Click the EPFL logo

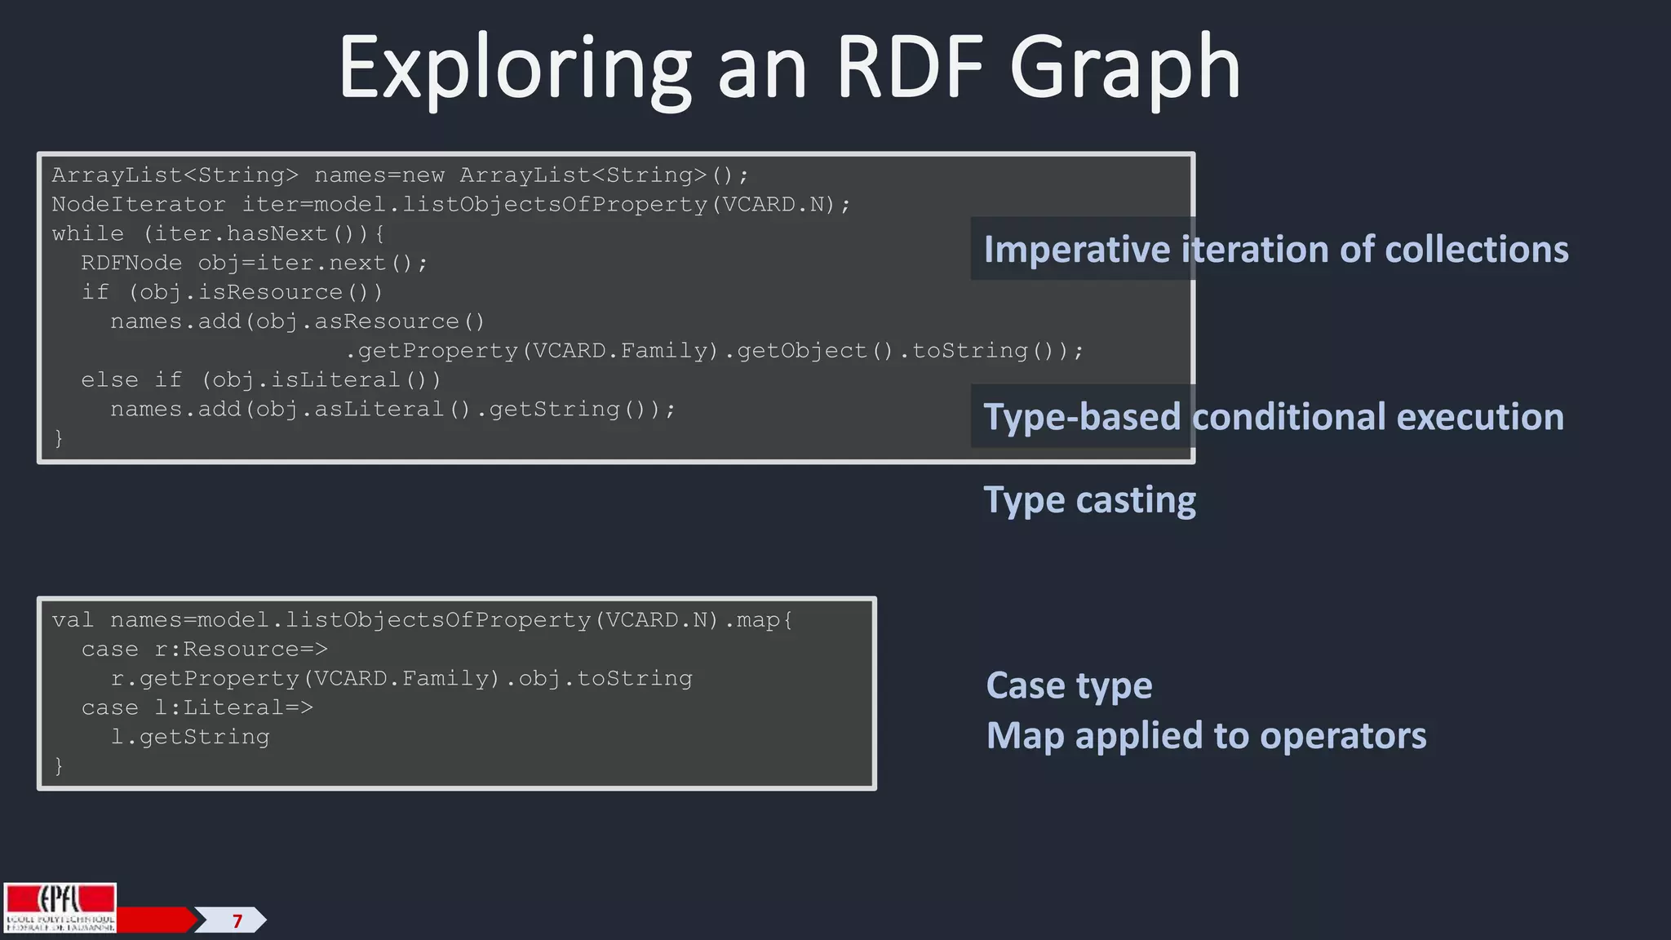60,907
